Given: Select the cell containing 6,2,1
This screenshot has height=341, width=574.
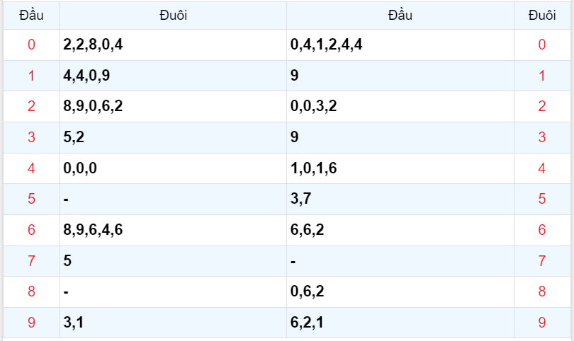Looking at the screenshot, I should click(x=308, y=323).
